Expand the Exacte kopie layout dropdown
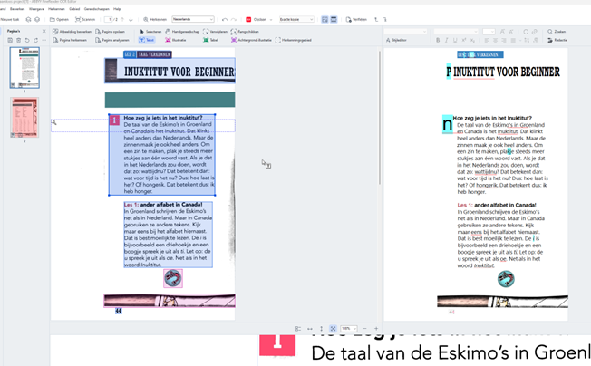 [x=296, y=19]
